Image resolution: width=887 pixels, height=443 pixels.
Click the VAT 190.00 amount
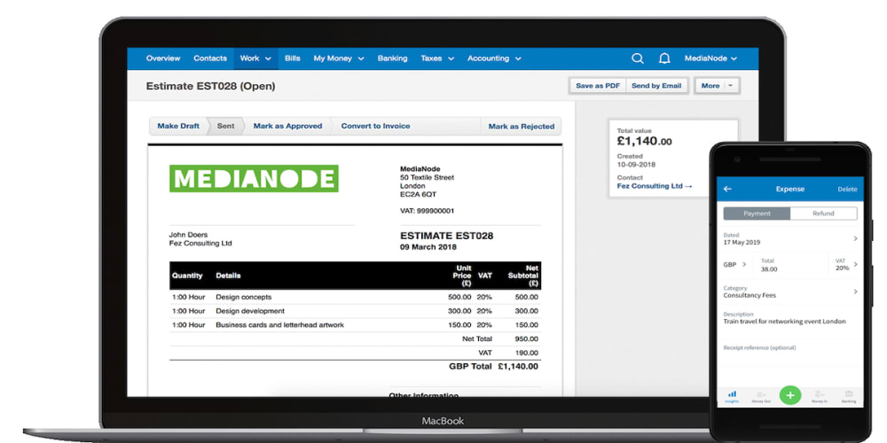[x=527, y=353]
